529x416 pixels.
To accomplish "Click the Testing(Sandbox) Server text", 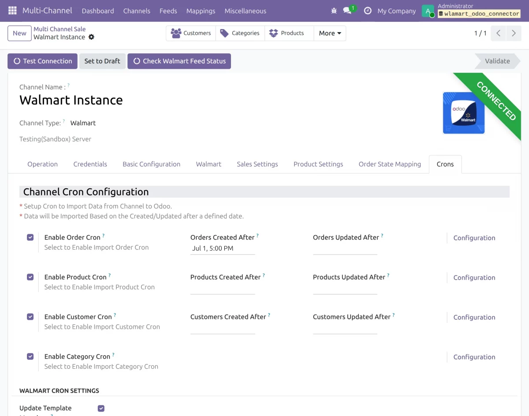I will pos(55,139).
